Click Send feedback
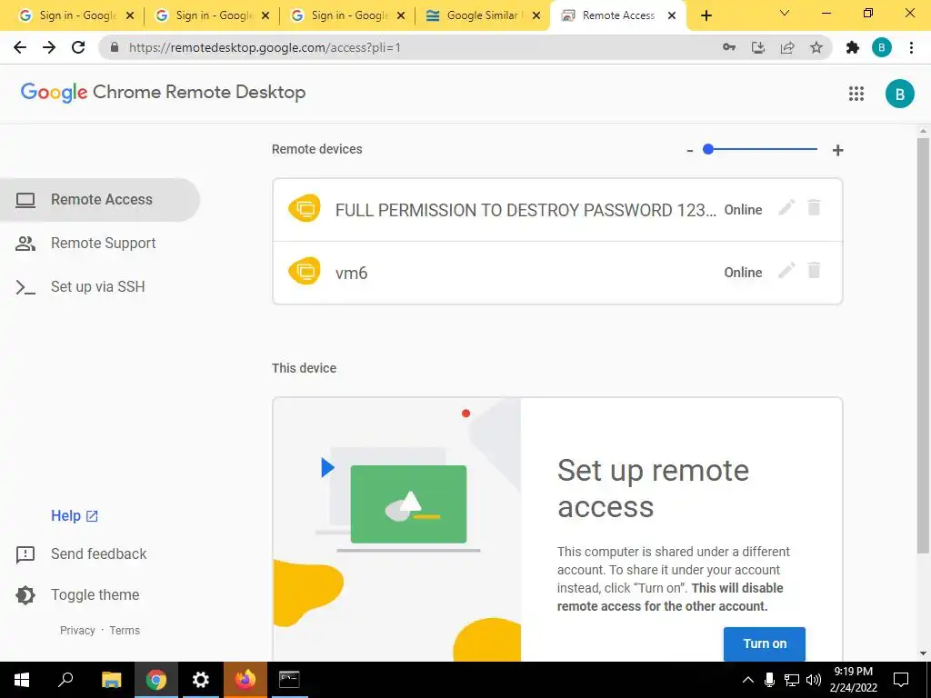931x698 pixels. click(x=81, y=554)
